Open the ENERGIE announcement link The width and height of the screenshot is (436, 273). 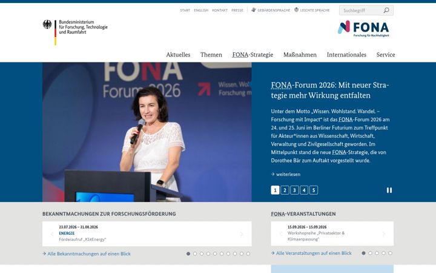pos(67,233)
